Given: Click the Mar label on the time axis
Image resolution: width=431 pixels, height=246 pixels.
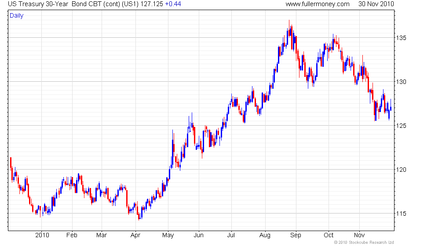Looking at the screenshot, I should tap(102, 235).
